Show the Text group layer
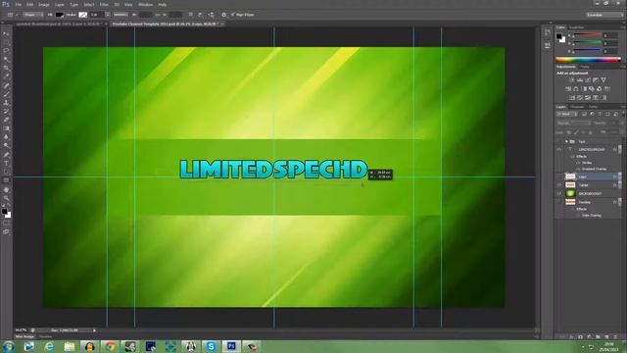Viewport: 627px width, 353px height. [559, 141]
